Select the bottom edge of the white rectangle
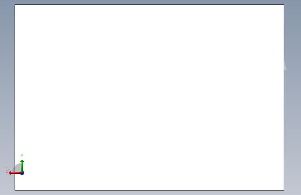This screenshot has width=301, height=195. pos(149,190)
